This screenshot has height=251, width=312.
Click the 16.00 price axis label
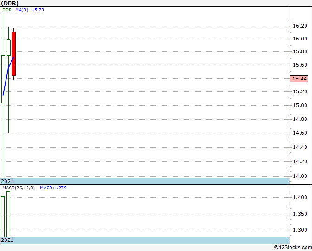[300, 39]
